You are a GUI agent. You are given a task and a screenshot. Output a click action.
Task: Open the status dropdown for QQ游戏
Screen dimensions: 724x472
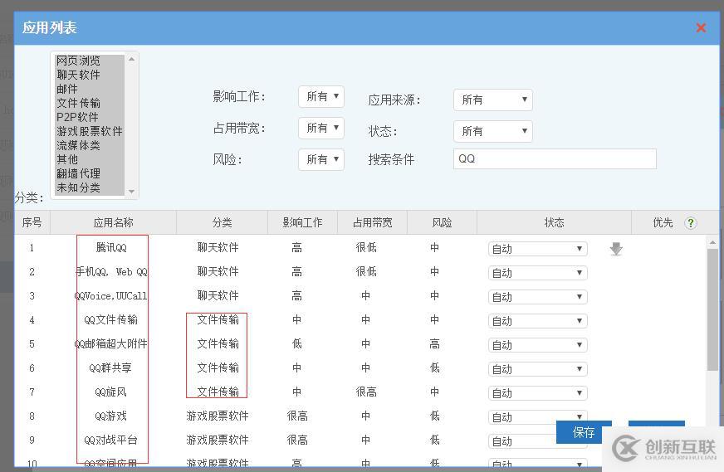[537, 417]
